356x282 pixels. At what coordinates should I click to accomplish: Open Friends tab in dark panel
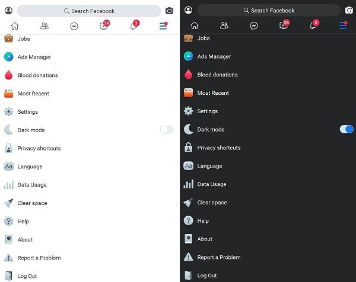(224, 25)
